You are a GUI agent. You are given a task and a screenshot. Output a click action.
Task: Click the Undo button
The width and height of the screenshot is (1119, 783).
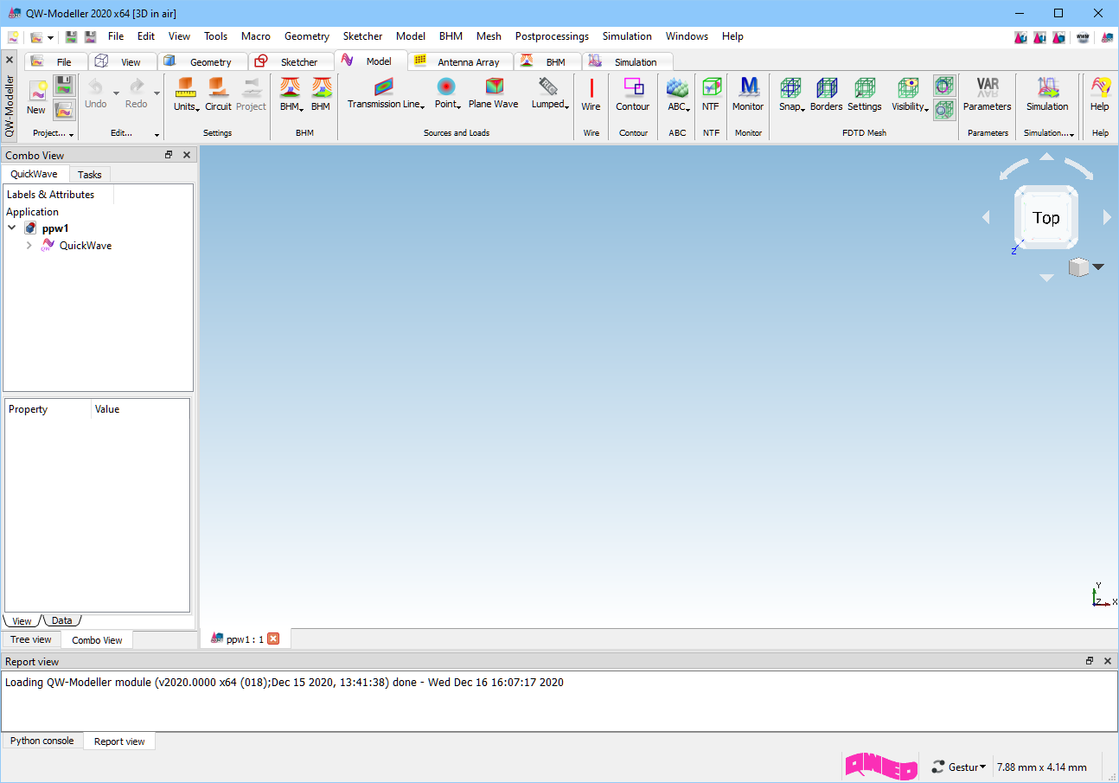pos(96,93)
